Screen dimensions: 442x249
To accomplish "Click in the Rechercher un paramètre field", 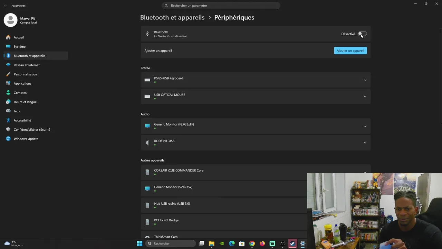I will (x=221, y=6).
